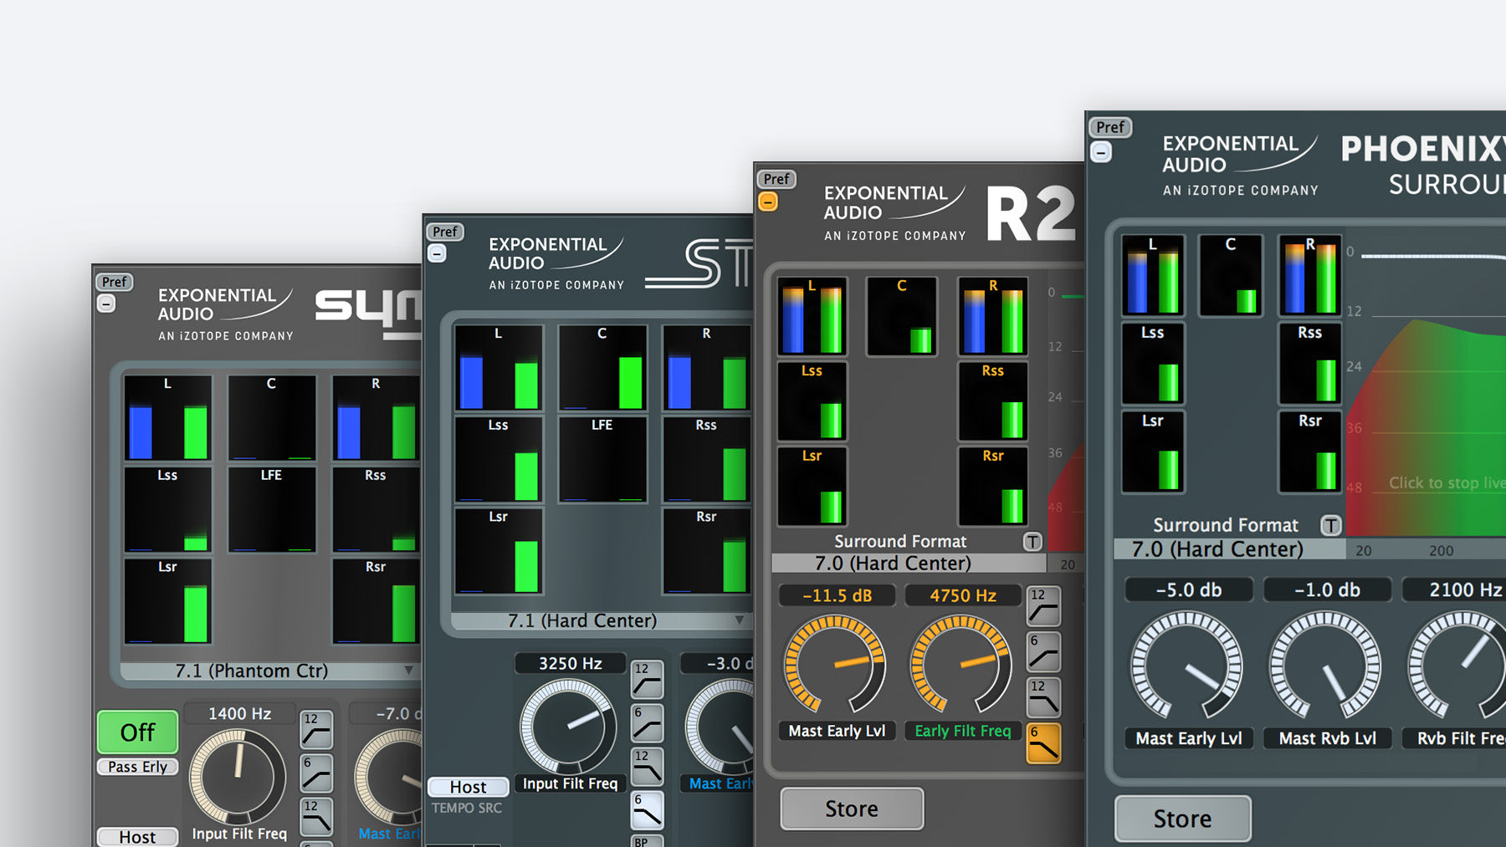Click the Rsr channel meter in Stratus

click(707, 551)
